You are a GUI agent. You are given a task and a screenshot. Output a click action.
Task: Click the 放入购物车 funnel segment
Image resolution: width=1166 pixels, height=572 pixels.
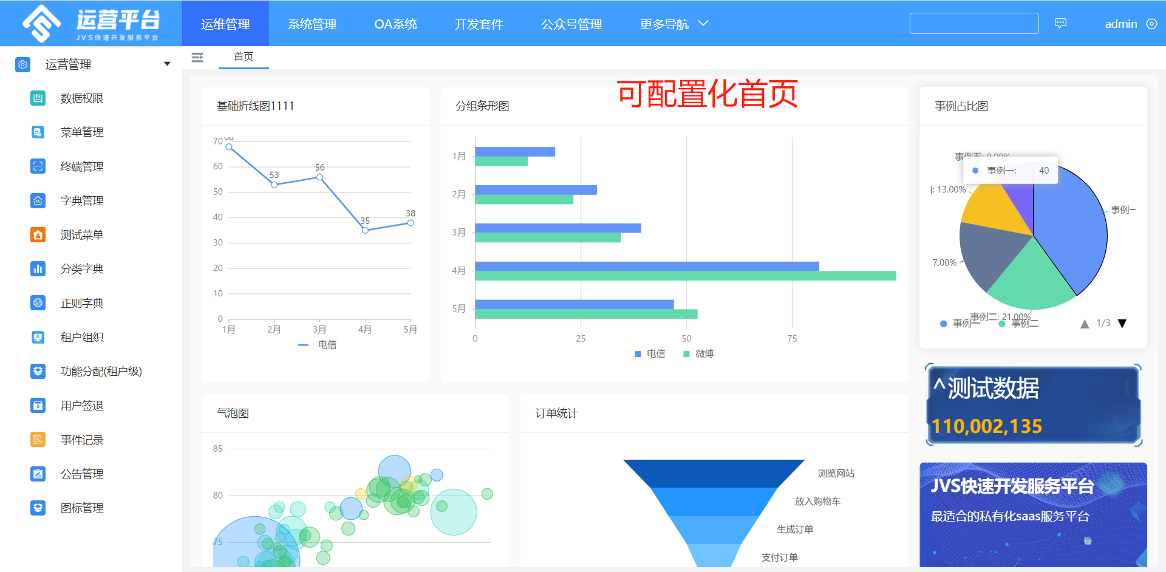[x=714, y=501]
